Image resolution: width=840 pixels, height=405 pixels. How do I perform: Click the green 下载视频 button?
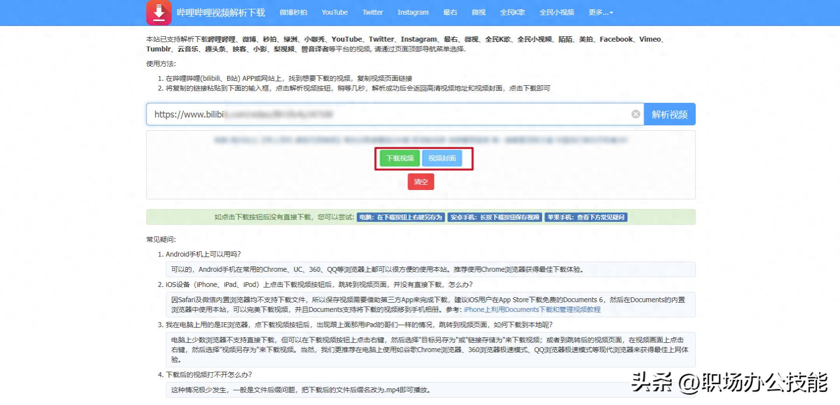[399, 158]
